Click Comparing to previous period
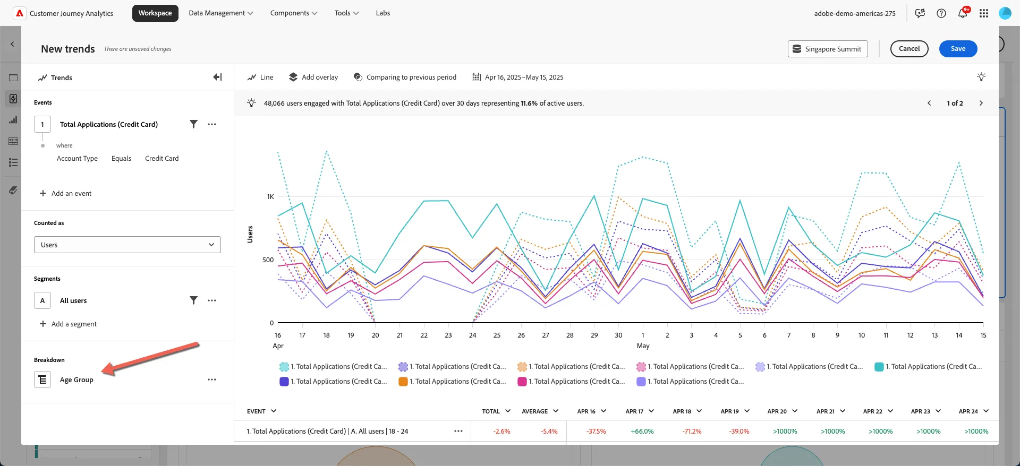Viewport: 1020px width, 466px height. tap(405, 77)
